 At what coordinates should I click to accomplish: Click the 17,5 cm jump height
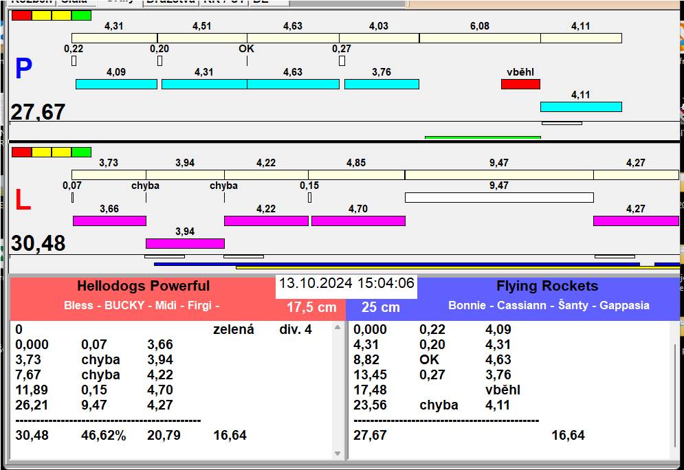(311, 307)
